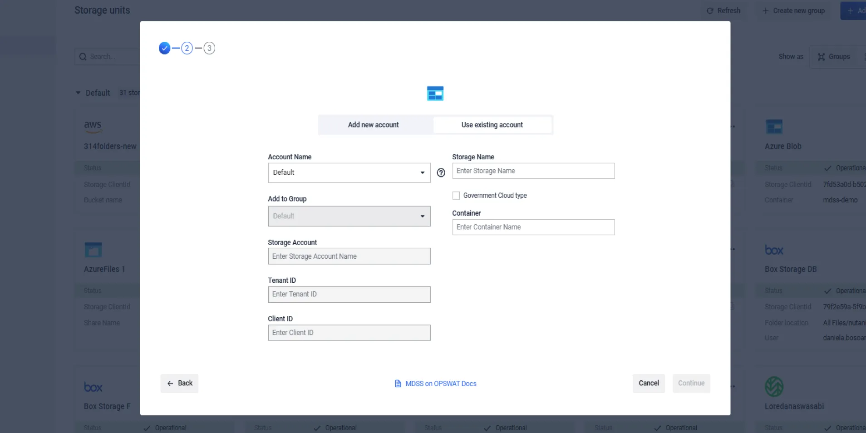Select the Use existing account tab
This screenshot has width=866, height=433.
(x=492, y=125)
